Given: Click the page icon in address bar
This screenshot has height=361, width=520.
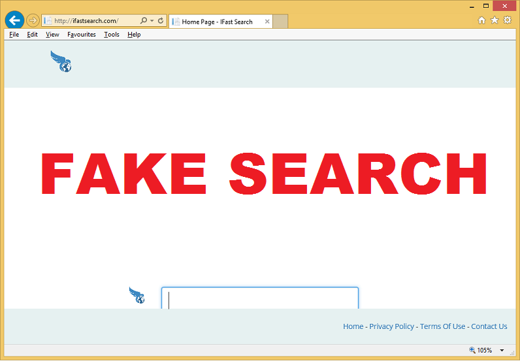Looking at the screenshot, I should click(48, 20).
